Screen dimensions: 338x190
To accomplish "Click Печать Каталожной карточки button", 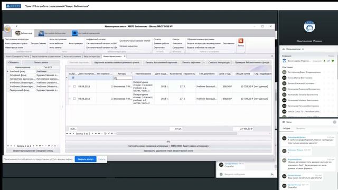I will [x=161, y=62].
